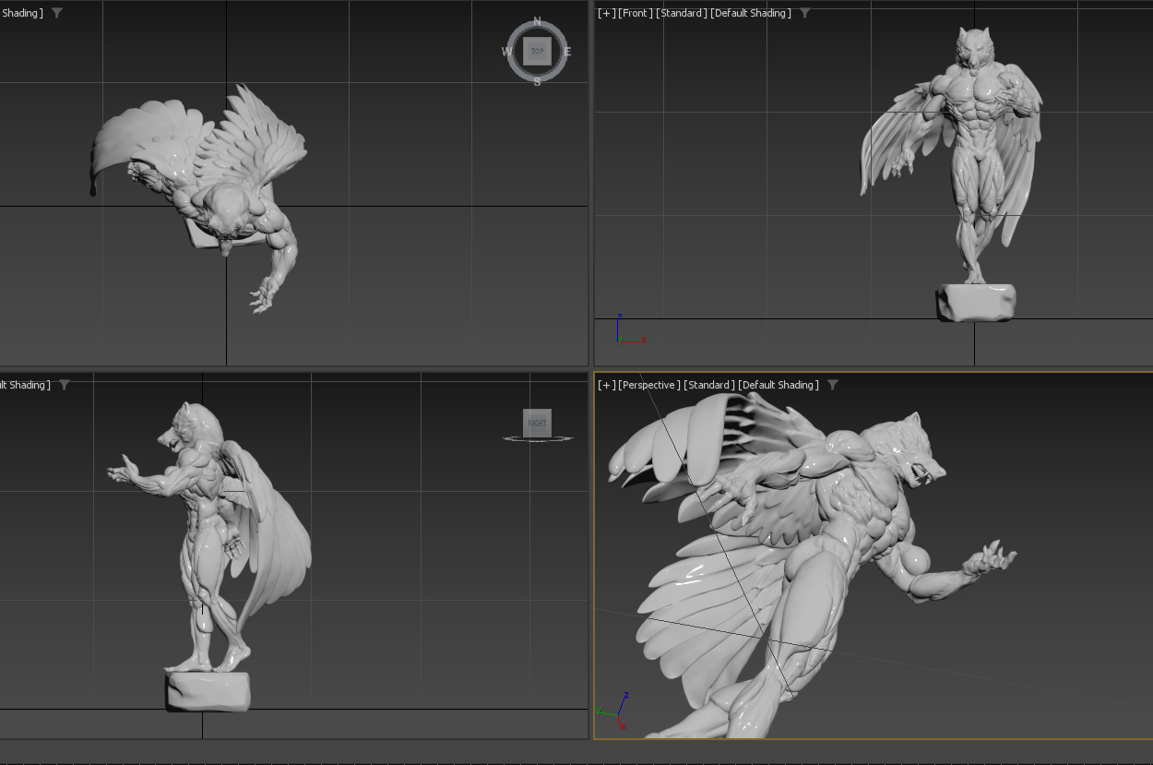
Task: Click the TOP face of the ViewCube
Action: coord(537,52)
